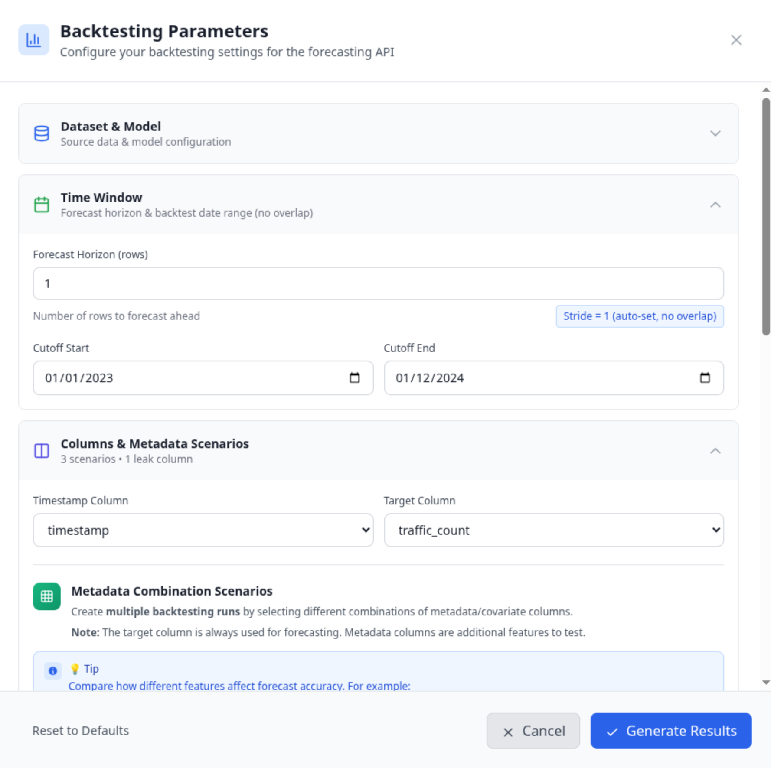Click the 'Source data & model configuration' subtitle

point(146,142)
